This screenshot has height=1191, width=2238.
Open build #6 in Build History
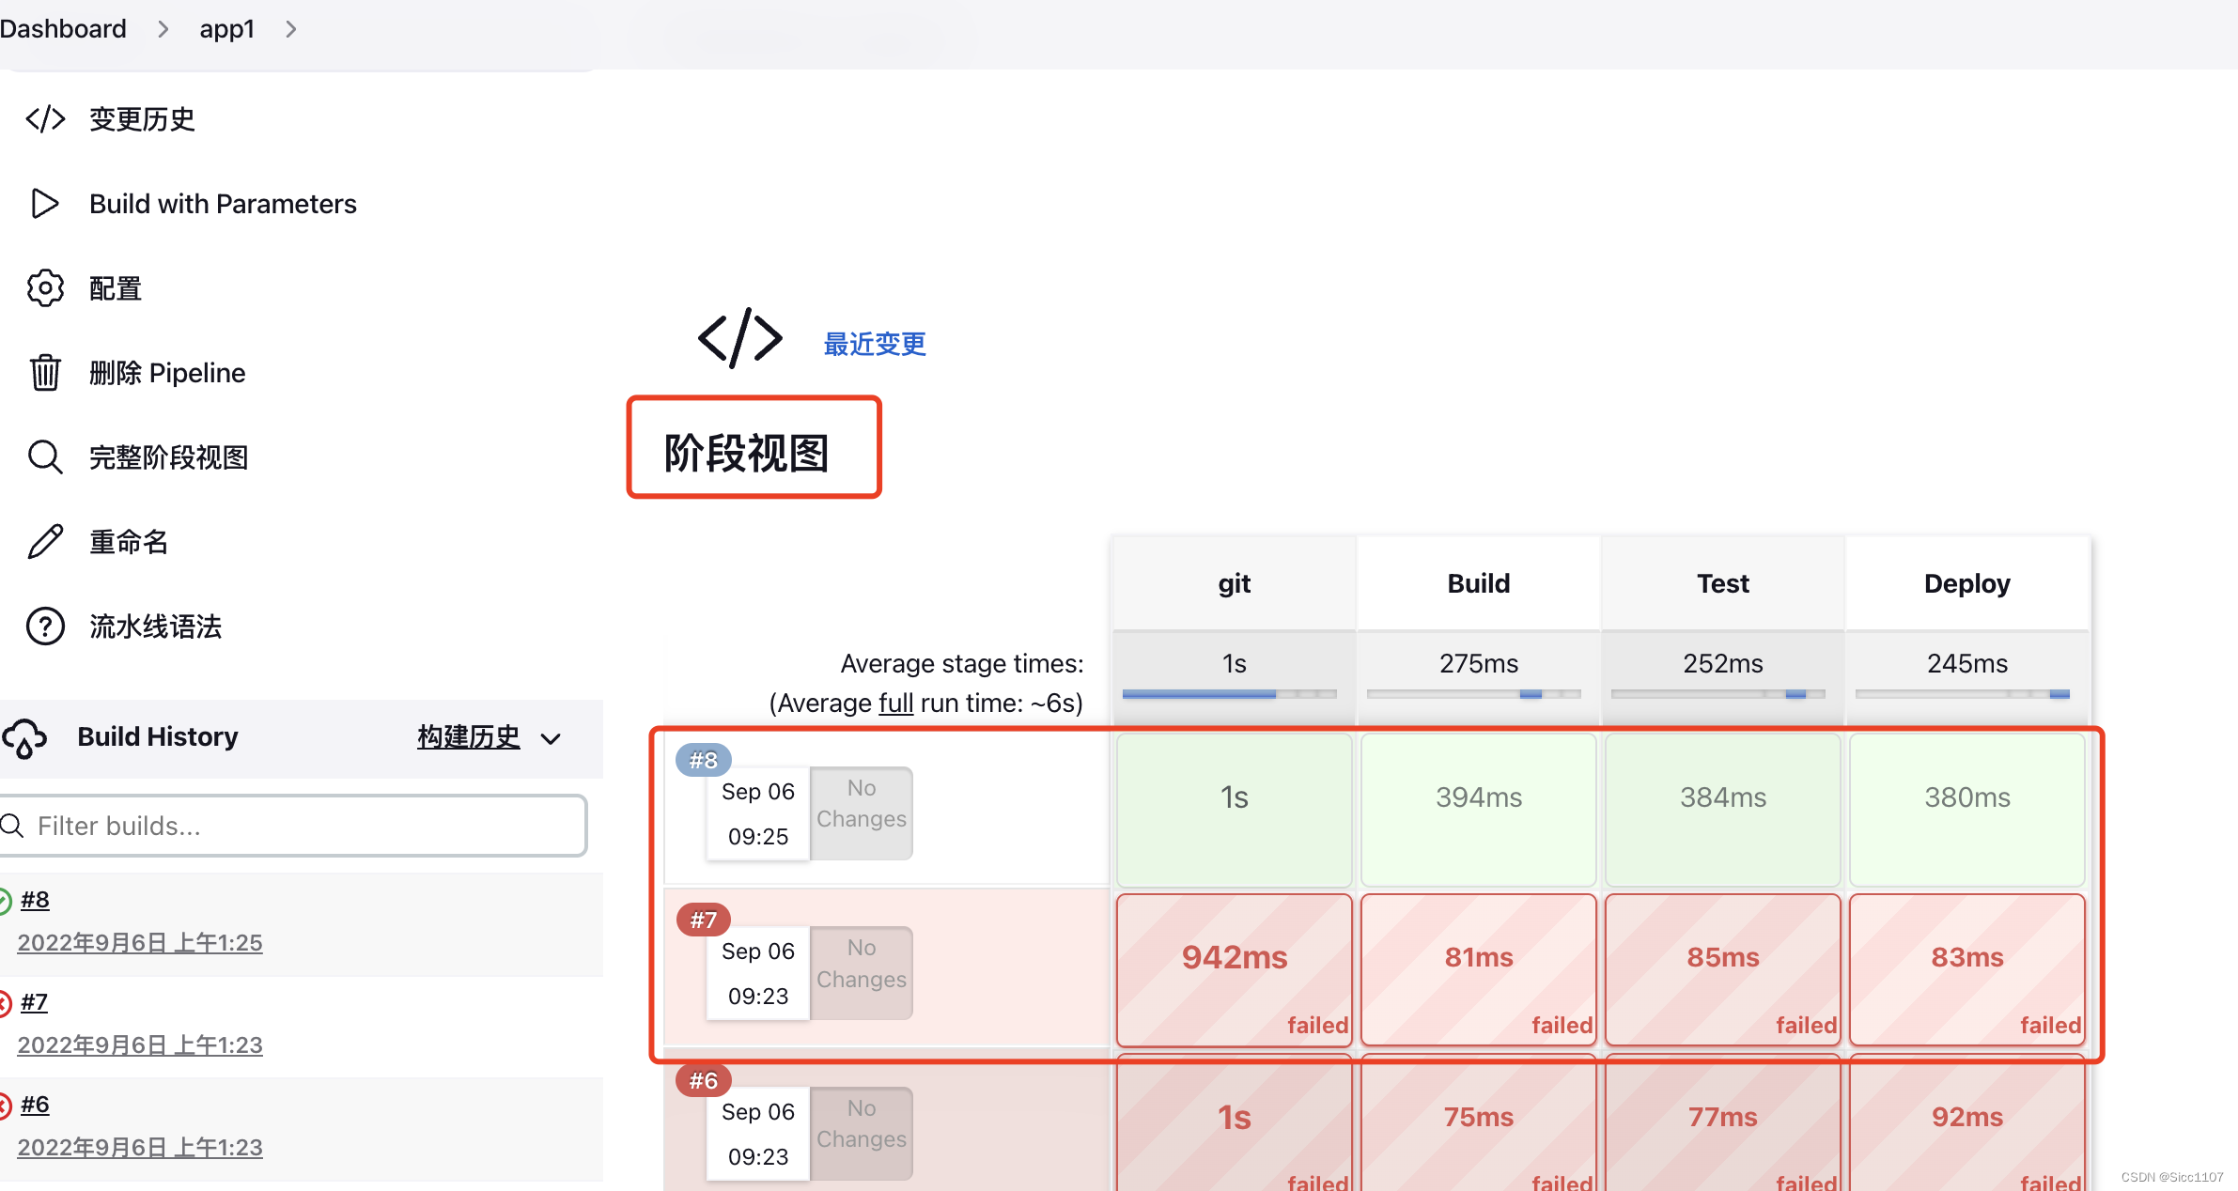tap(35, 1105)
